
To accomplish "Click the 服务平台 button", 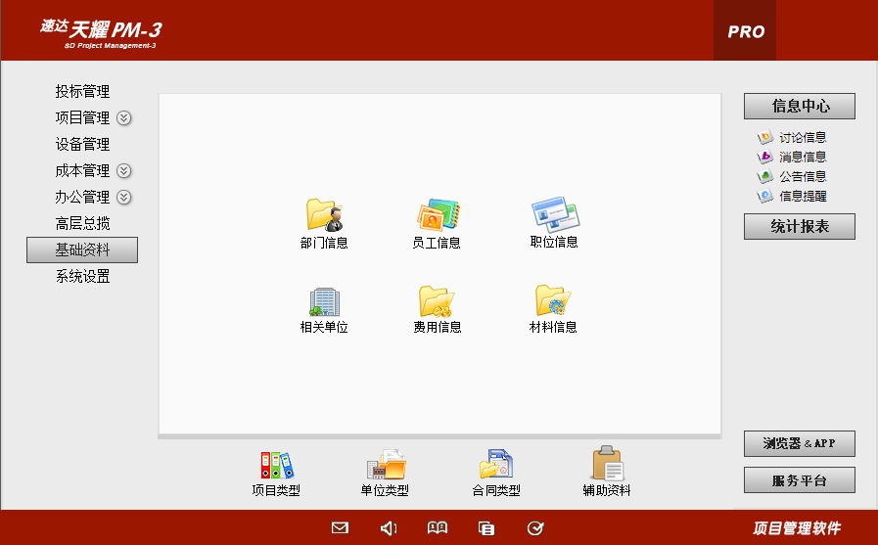I will [x=799, y=480].
